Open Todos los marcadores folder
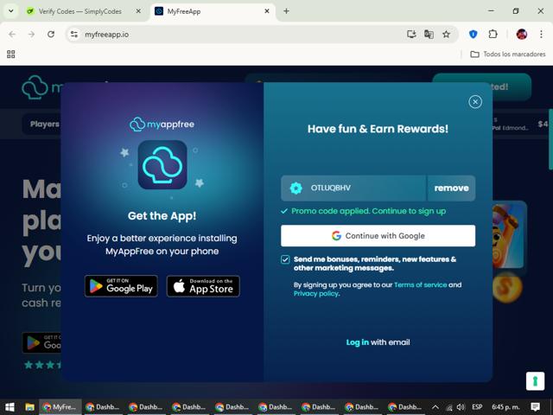 [x=508, y=54]
